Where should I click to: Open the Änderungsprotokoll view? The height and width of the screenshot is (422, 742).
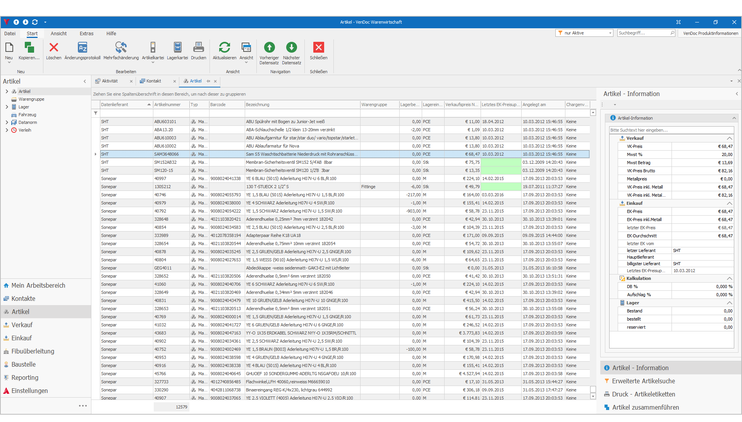pos(82,50)
